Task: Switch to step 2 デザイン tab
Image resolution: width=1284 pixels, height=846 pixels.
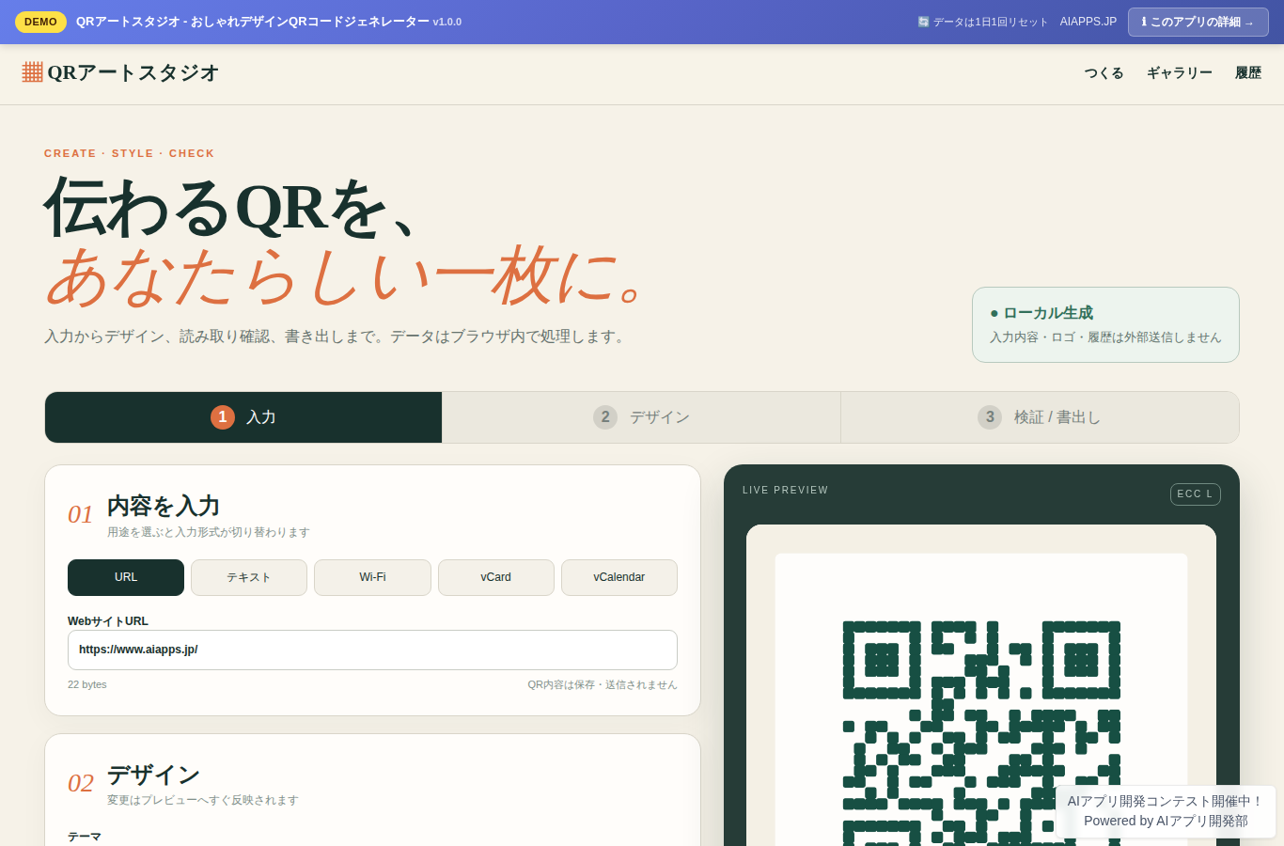Action: click(642, 417)
